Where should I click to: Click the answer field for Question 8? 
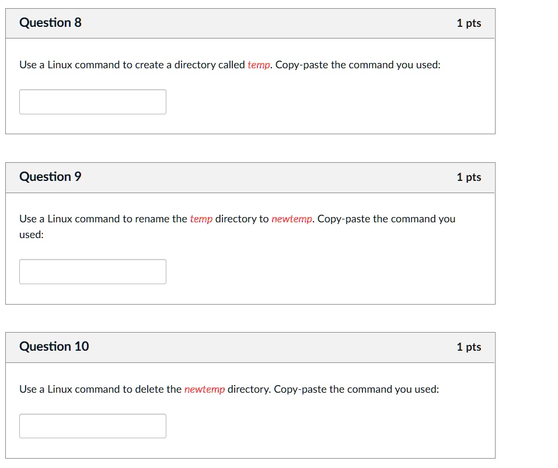[92, 102]
